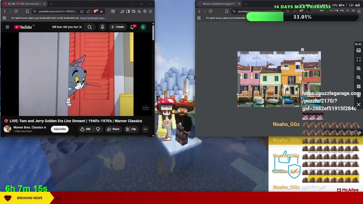
Task: Open Brave VPN shield icon
Action: 145,11
